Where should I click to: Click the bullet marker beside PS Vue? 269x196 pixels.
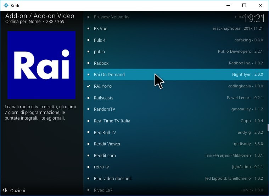tap(89, 28)
